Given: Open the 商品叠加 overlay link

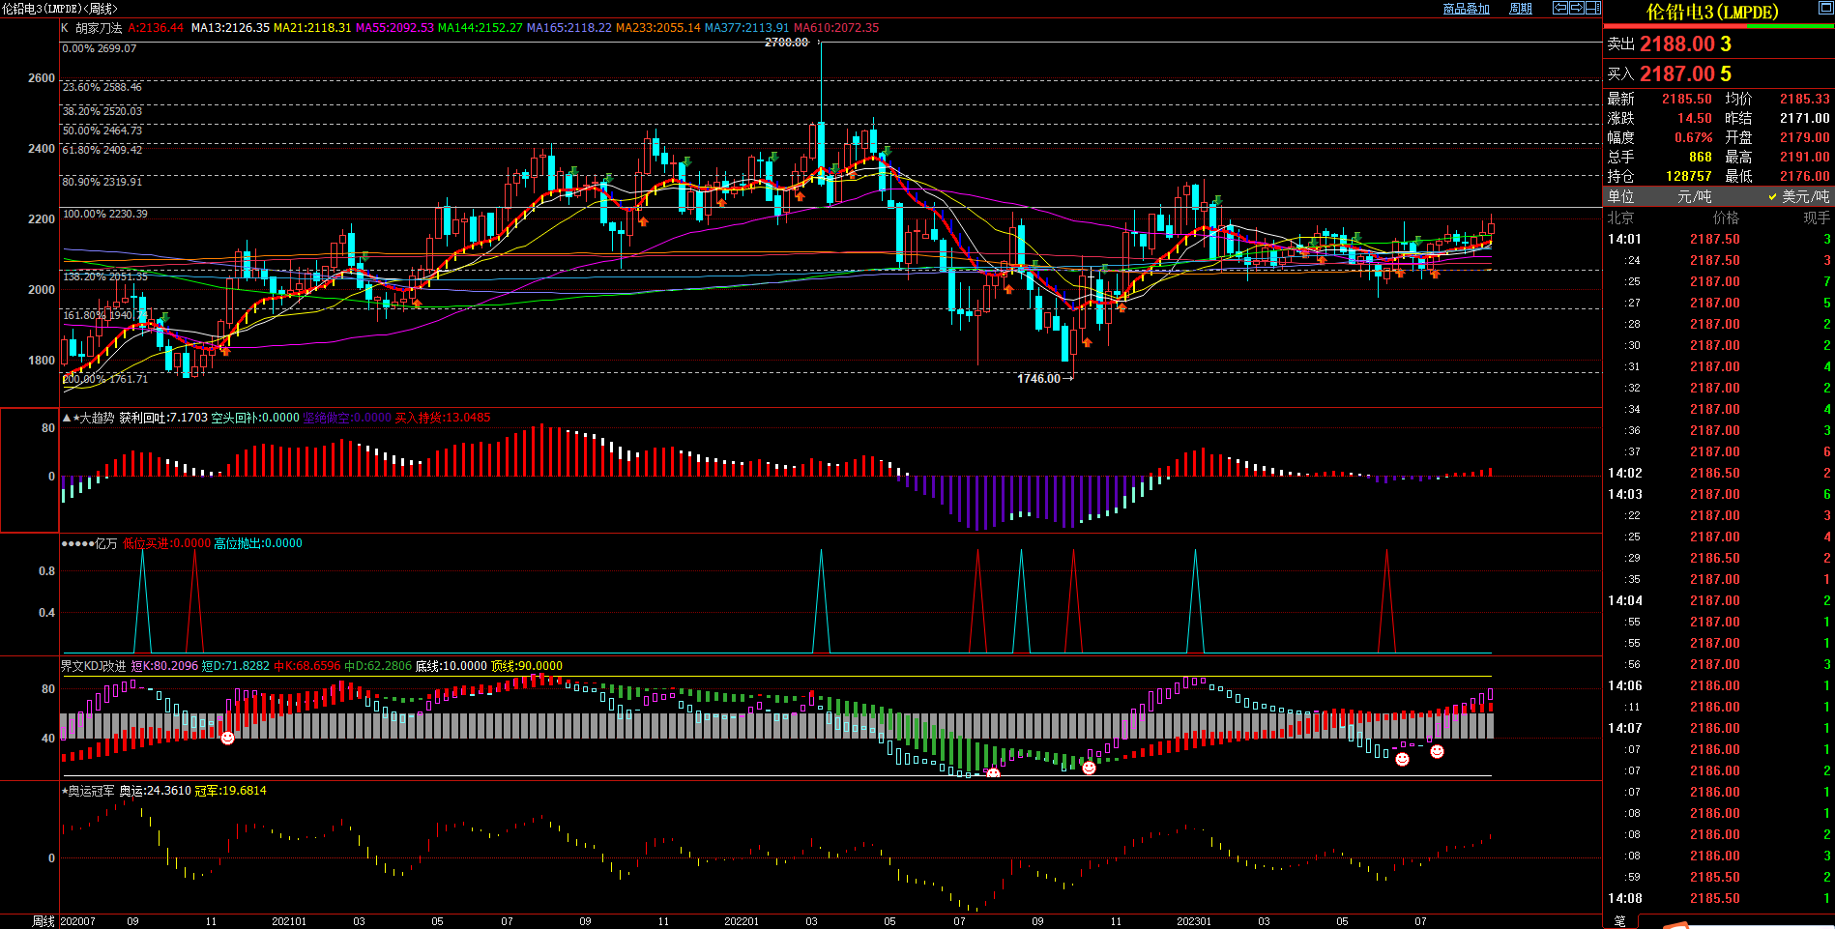Looking at the screenshot, I should 1466,9.
